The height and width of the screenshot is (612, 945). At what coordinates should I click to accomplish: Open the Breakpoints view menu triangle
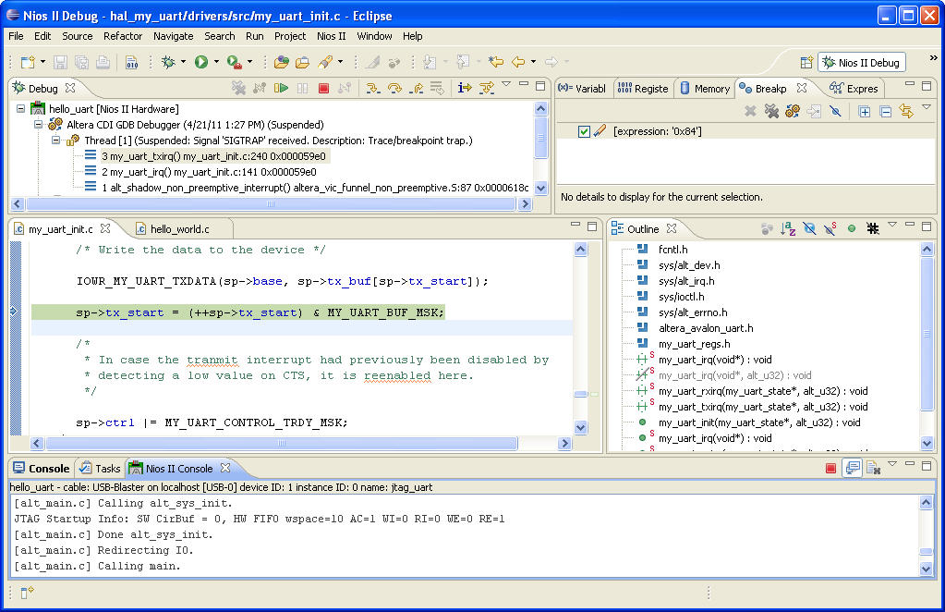(x=927, y=107)
